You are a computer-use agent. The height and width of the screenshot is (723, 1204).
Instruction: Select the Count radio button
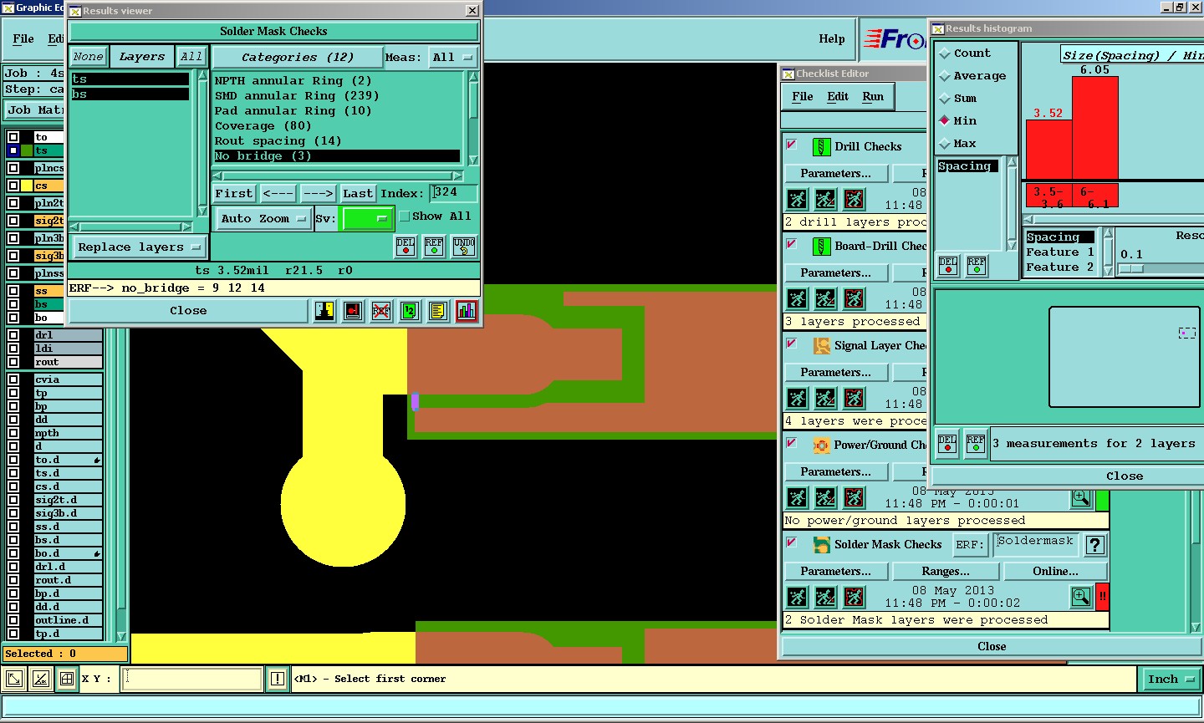pos(945,53)
